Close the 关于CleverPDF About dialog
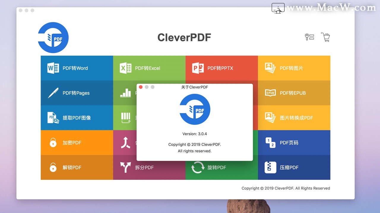The height and width of the screenshot is (213, 380). (x=141, y=87)
